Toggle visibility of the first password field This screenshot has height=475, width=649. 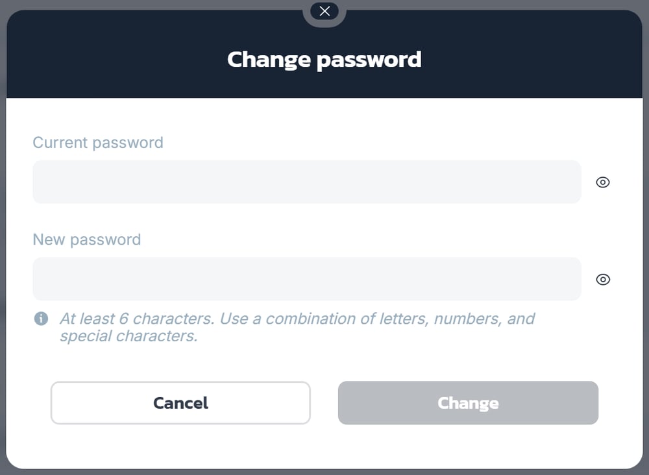pos(603,182)
